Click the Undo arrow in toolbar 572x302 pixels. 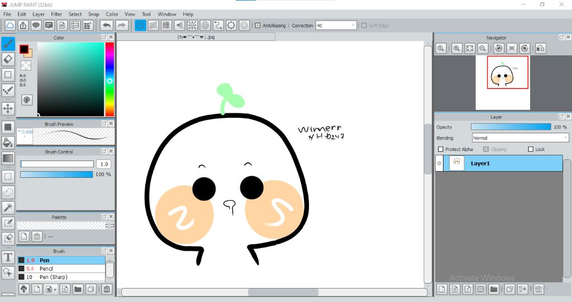point(107,26)
